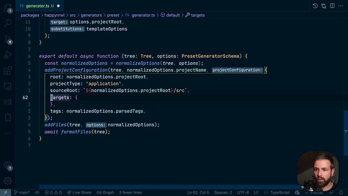
Task: Open the Bookmarks view
Action: point(8,118)
